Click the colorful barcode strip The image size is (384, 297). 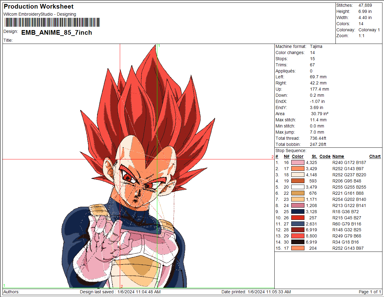(x=52, y=22)
